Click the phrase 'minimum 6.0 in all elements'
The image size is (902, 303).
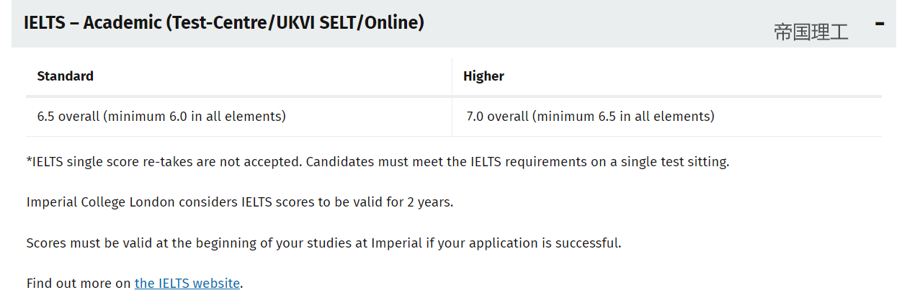pyautogui.click(x=195, y=117)
